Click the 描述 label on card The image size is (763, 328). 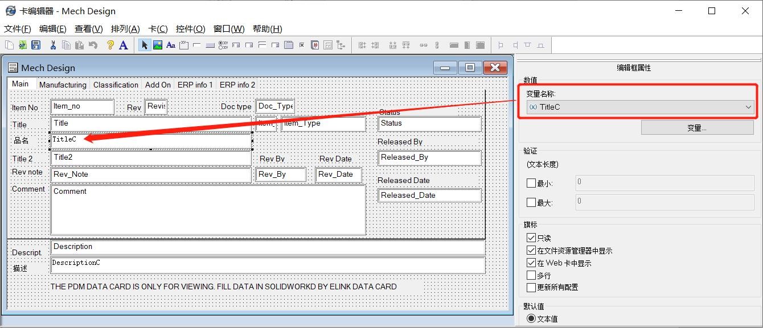tap(20, 268)
